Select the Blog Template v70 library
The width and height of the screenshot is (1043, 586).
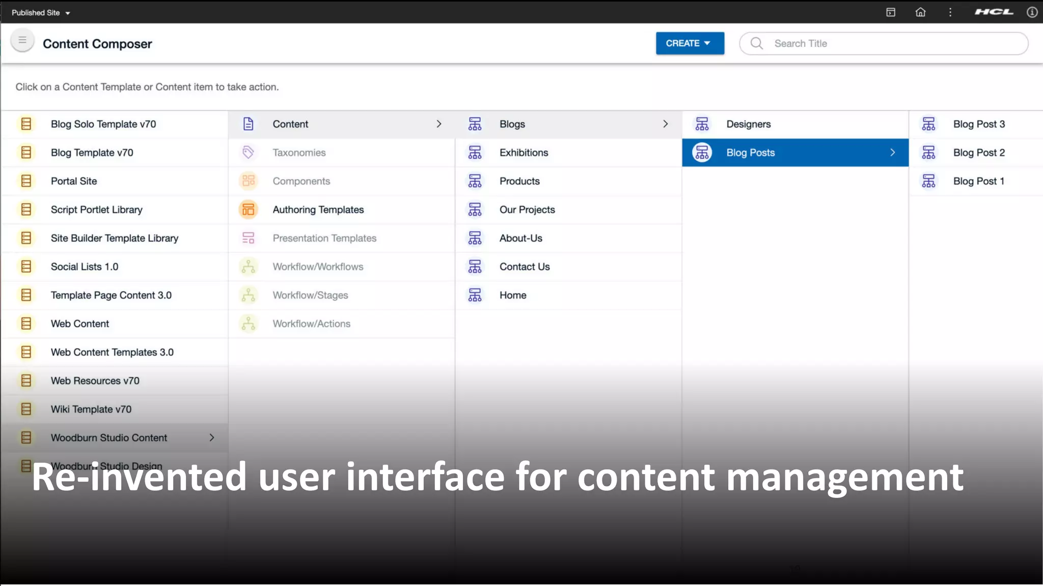[115, 153]
